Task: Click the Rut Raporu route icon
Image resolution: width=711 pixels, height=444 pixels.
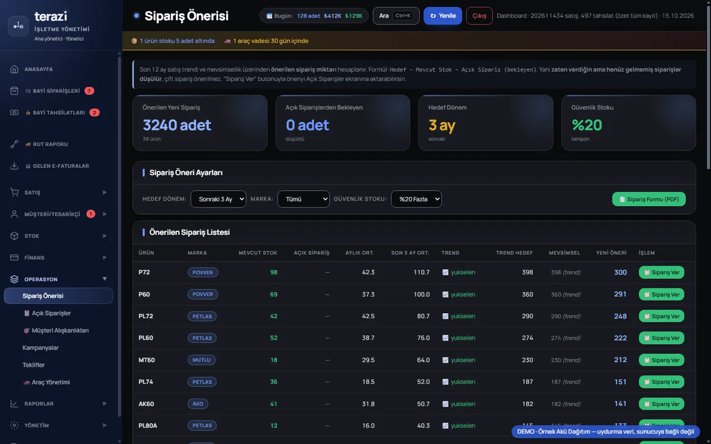Action: [14, 144]
